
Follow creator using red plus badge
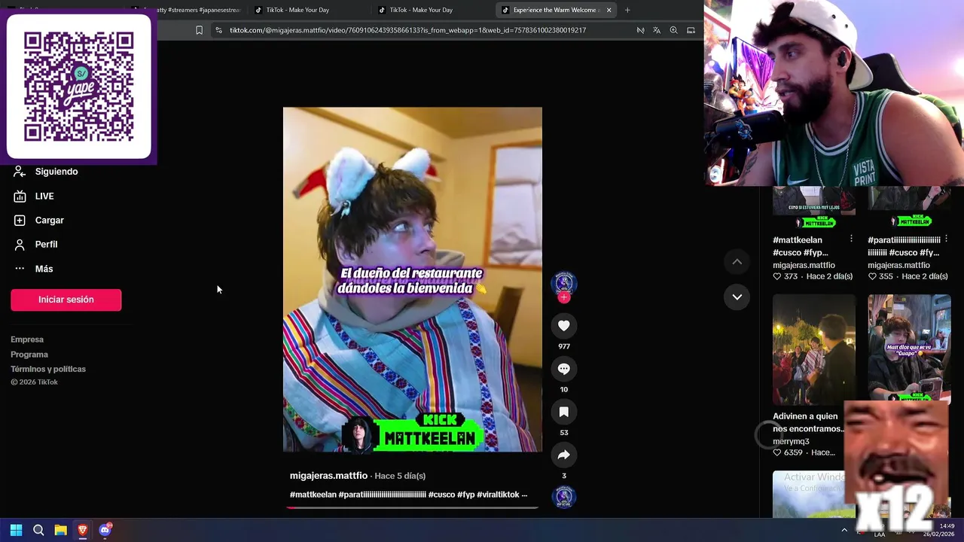[563, 297]
